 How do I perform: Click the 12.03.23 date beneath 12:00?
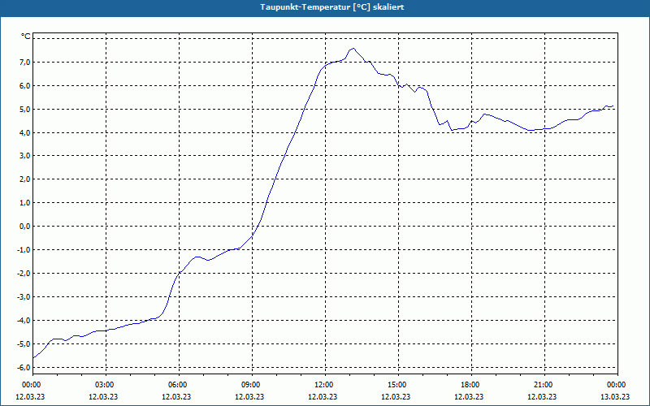[323, 396]
